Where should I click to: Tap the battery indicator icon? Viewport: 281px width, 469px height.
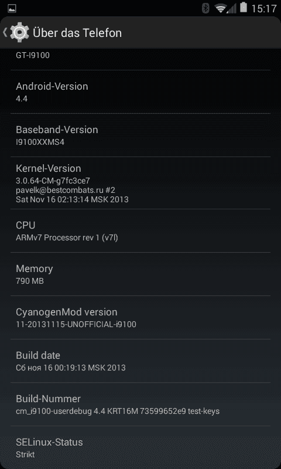tap(244, 8)
